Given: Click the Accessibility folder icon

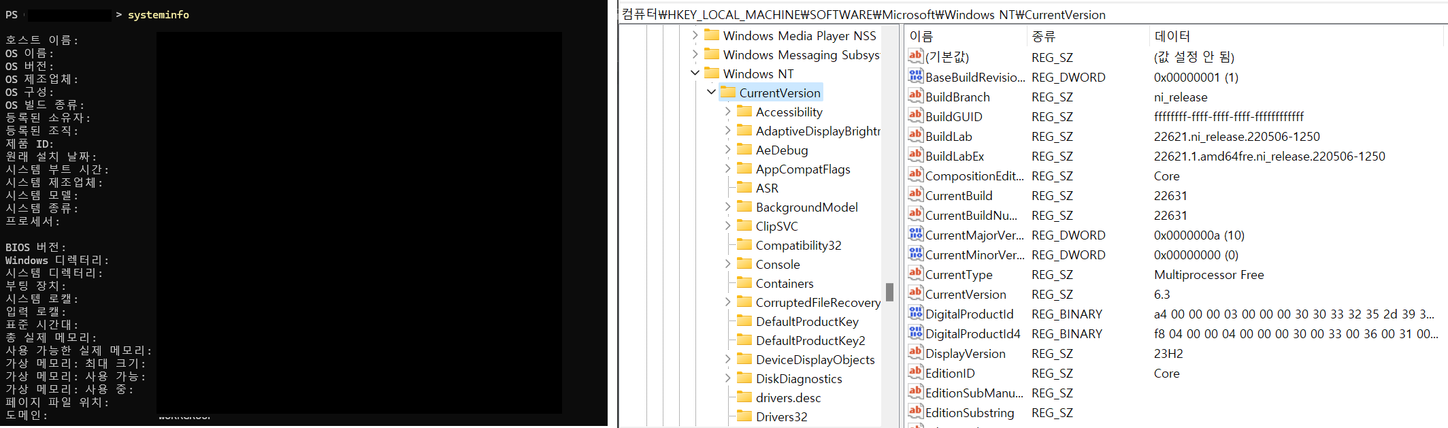Looking at the screenshot, I should click(744, 111).
